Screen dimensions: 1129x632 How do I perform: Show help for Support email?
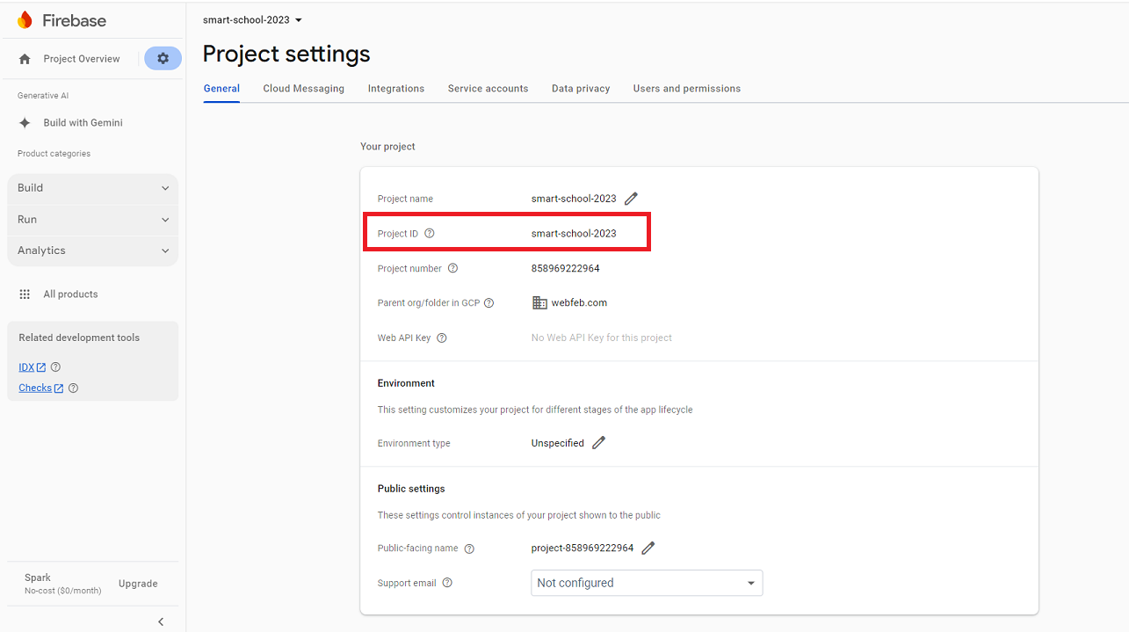[447, 583]
